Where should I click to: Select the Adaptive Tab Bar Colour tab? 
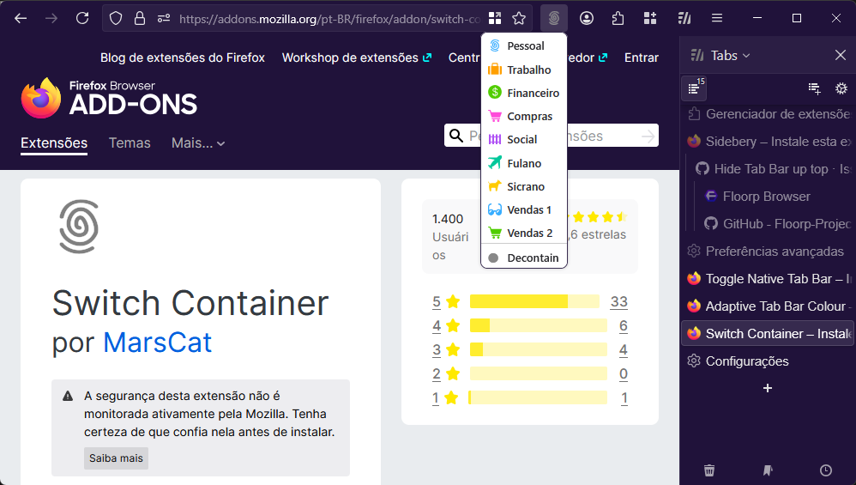point(768,306)
